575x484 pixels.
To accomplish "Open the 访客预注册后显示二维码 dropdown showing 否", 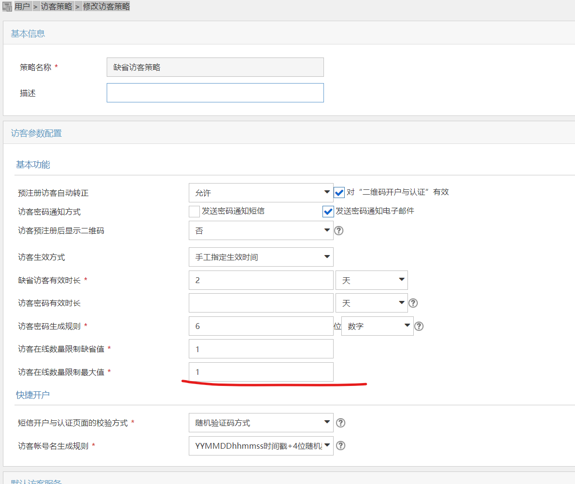I will coord(261,230).
